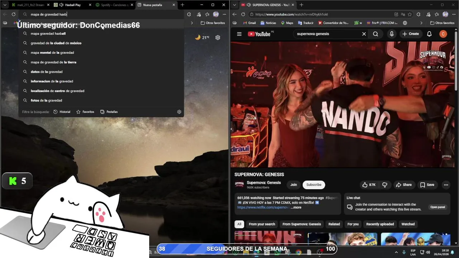Open the live chat panel

pos(437,207)
